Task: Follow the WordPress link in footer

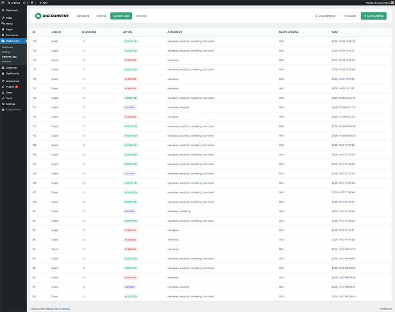Action: coord(65,308)
